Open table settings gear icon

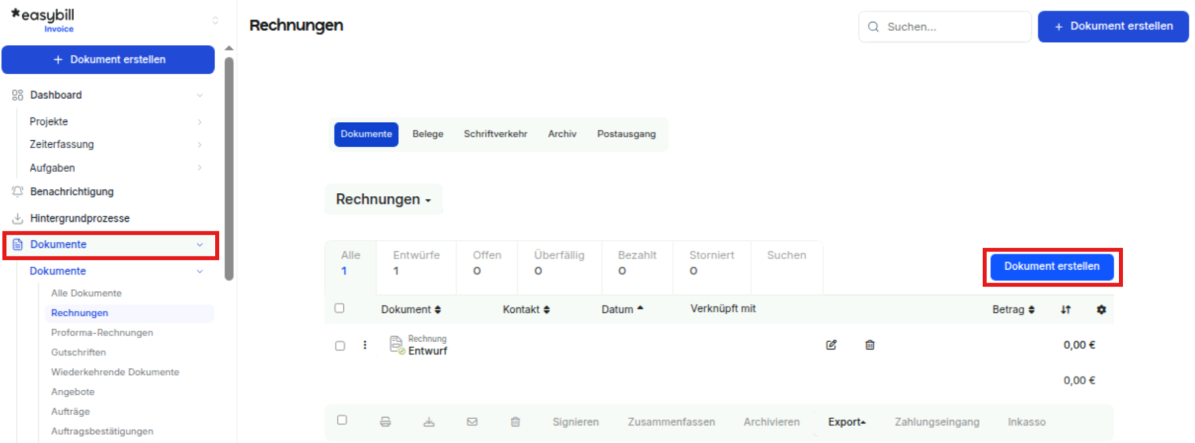pos(1101,309)
